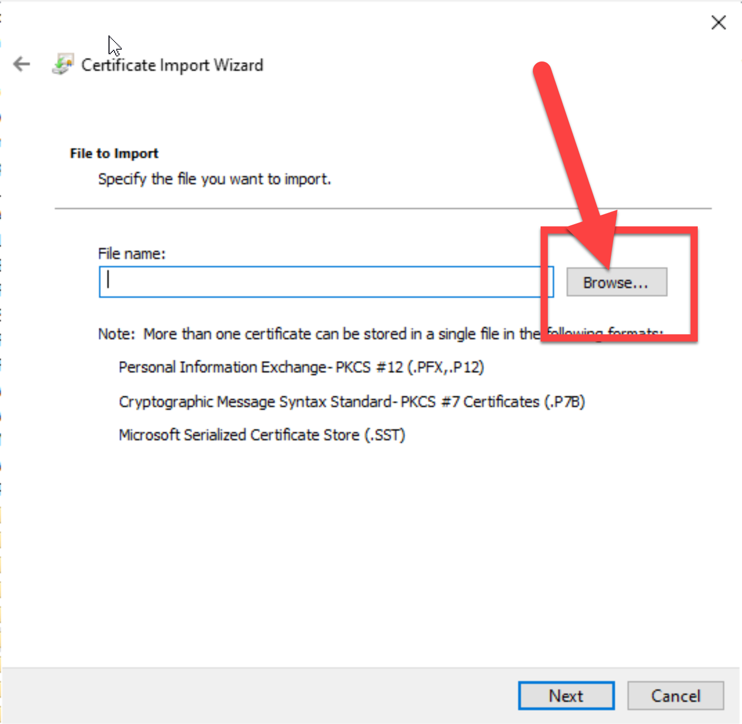Click the 'File name:' label
The height and width of the screenshot is (724, 742).
click(x=132, y=254)
